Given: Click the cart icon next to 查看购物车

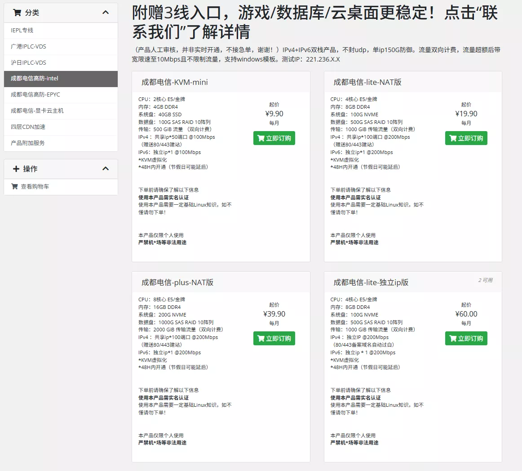Looking at the screenshot, I should pyautogui.click(x=14, y=187).
